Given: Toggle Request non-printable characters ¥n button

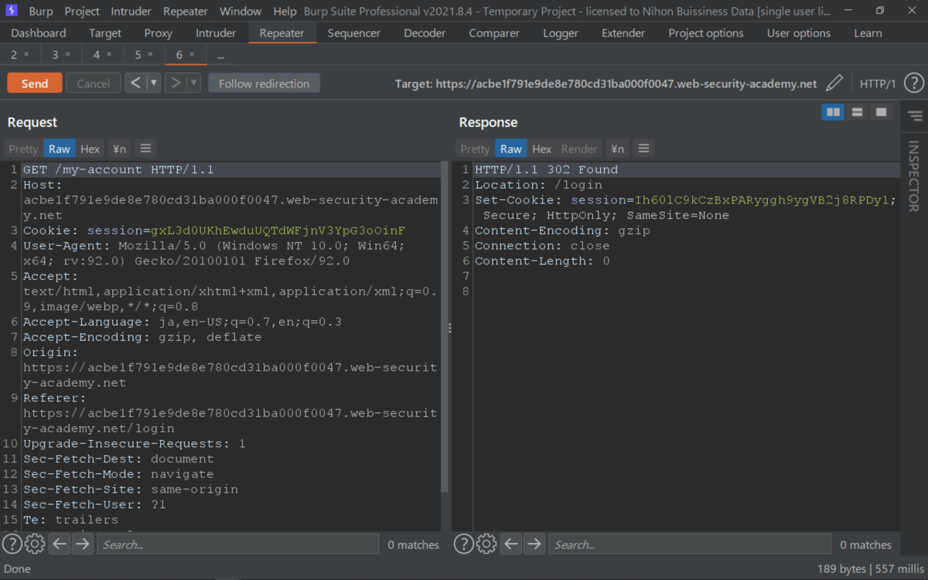Looking at the screenshot, I should coord(119,148).
